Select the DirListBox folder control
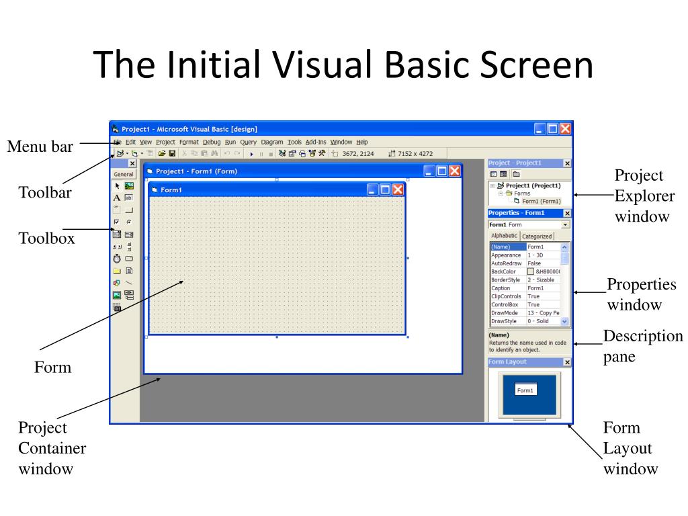The height and width of the screenshot is (516, 688). coord(117,271)
